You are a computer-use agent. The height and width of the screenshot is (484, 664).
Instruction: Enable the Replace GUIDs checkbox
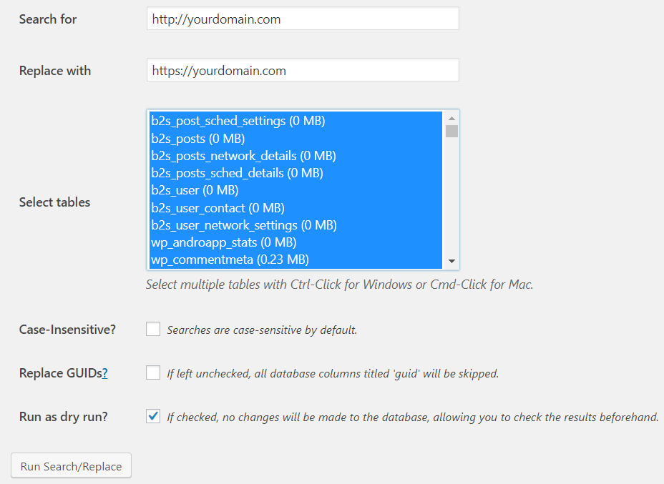[x=152, y=372]
